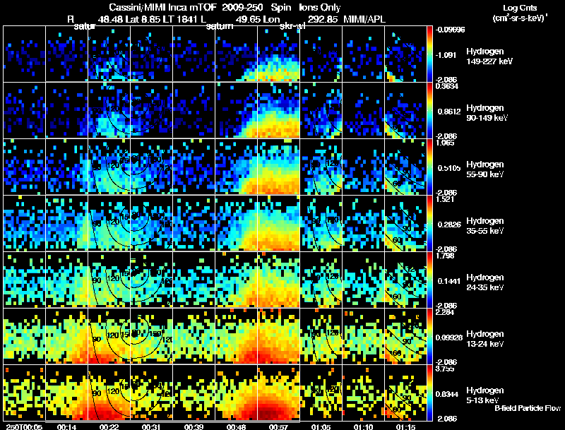The image size is (565, 430).
Task: Click the 'Lat 8.85' header value
Action: click(143, 19)
